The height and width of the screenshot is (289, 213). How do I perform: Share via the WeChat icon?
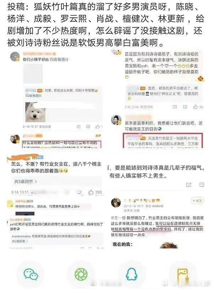coord(31,274)
